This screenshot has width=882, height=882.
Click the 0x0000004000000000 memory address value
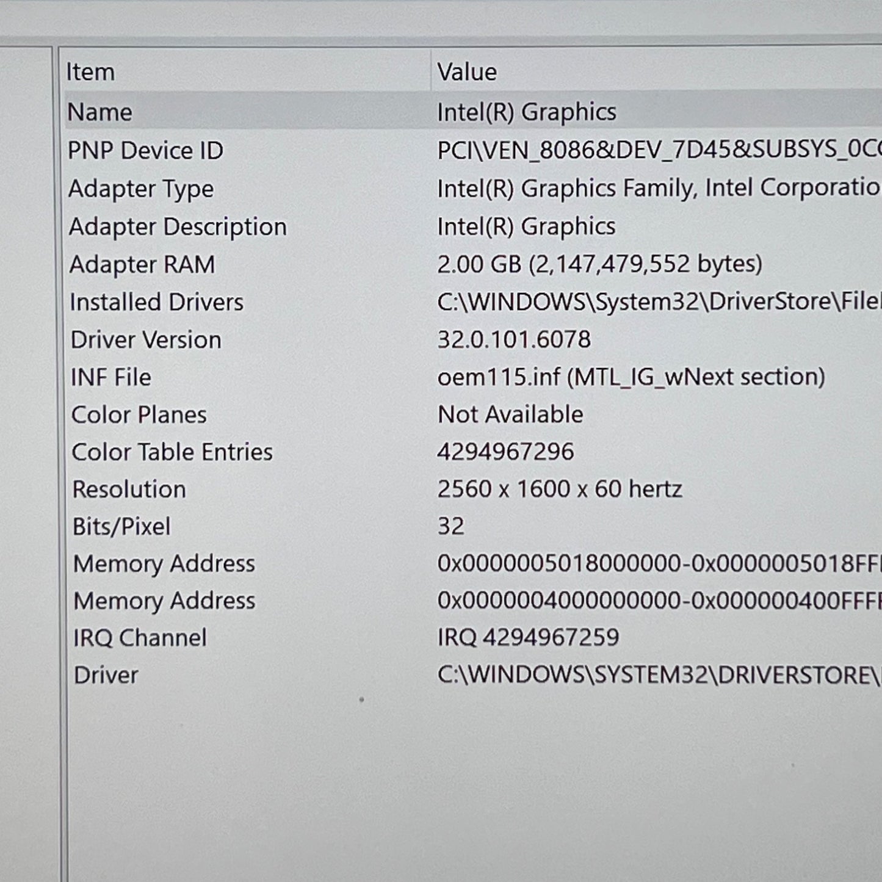tap(659, 601)
